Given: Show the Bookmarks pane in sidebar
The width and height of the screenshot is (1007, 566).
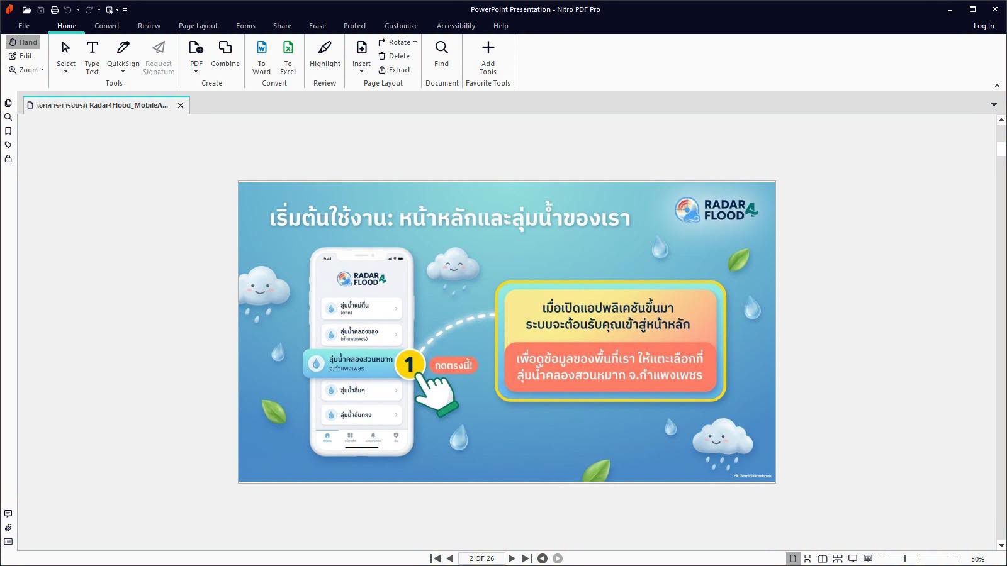Looking at the screenshot, I should [x=8, y=131].
